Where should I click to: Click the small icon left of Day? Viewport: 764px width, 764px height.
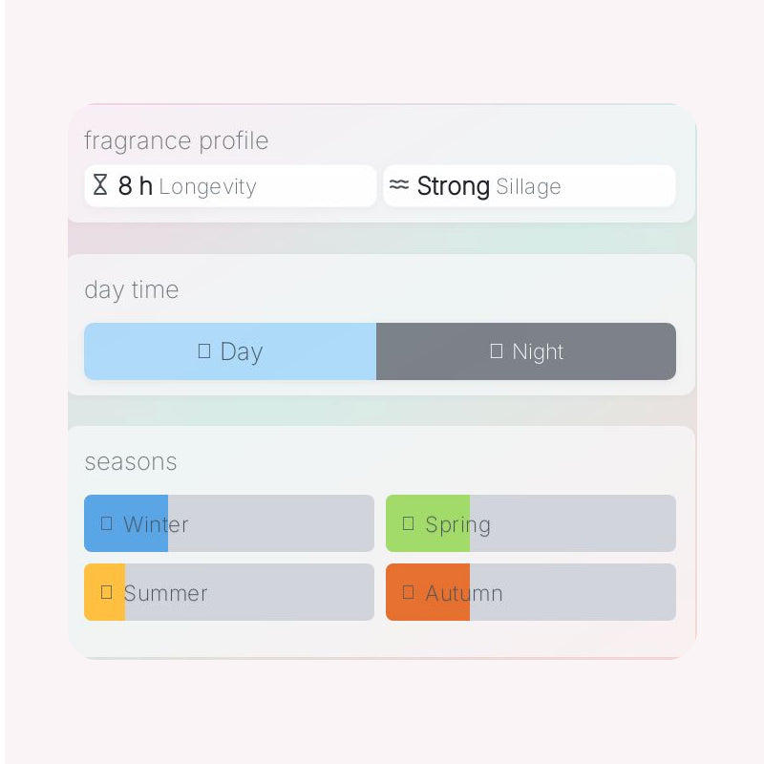204,351
